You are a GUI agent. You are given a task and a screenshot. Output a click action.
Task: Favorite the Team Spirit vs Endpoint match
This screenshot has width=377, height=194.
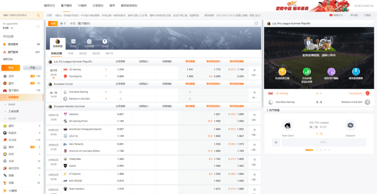pos(276,142)
